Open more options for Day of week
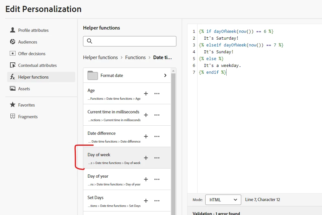Image resolution: width=322 pixels, height=215 pixels. (157, 158)
